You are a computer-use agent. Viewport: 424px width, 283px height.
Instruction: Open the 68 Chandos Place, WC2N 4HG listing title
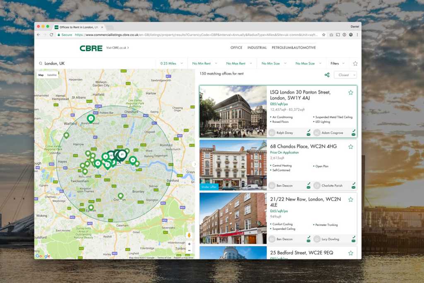coord(304,146)
